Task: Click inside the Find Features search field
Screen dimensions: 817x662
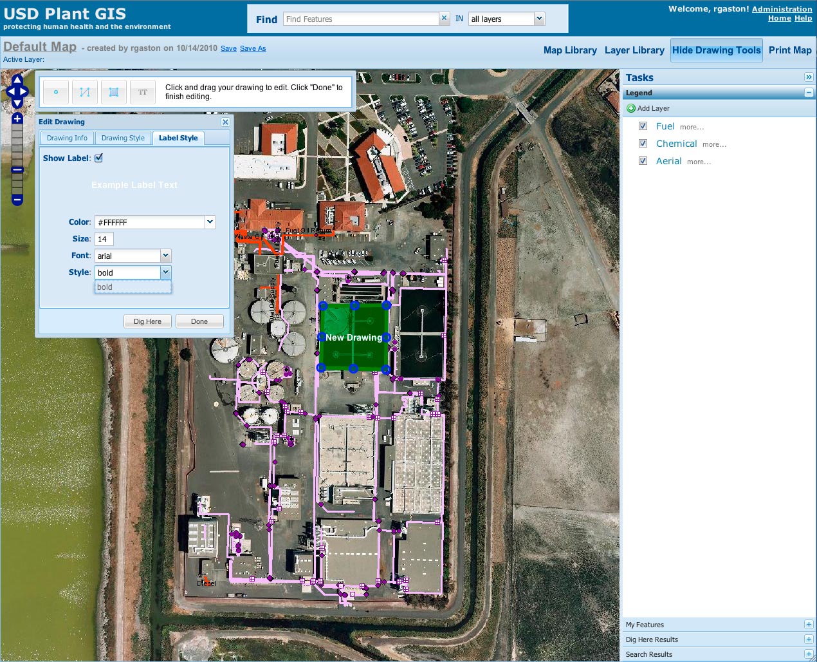Action: pos(360,19)
